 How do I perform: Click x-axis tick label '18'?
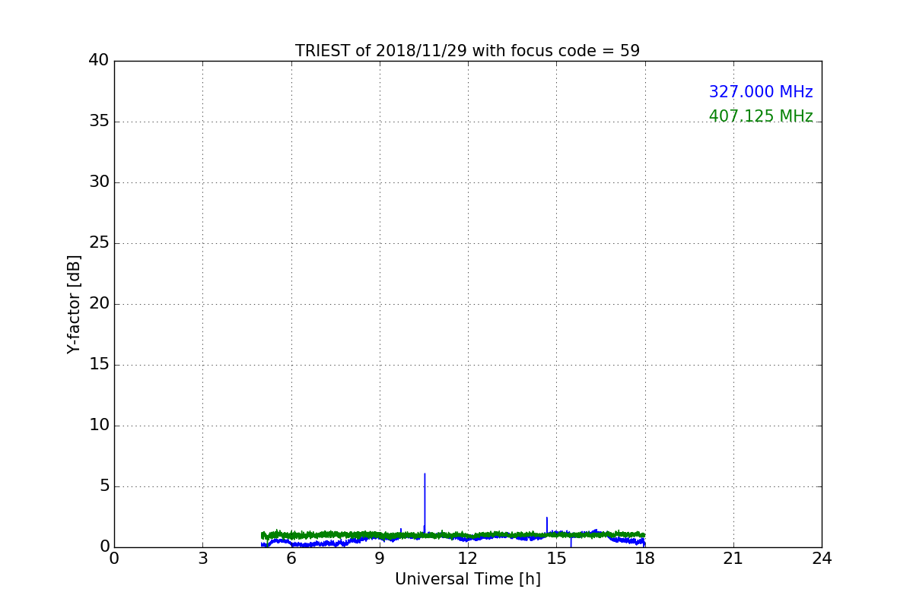tap(645, 559)
